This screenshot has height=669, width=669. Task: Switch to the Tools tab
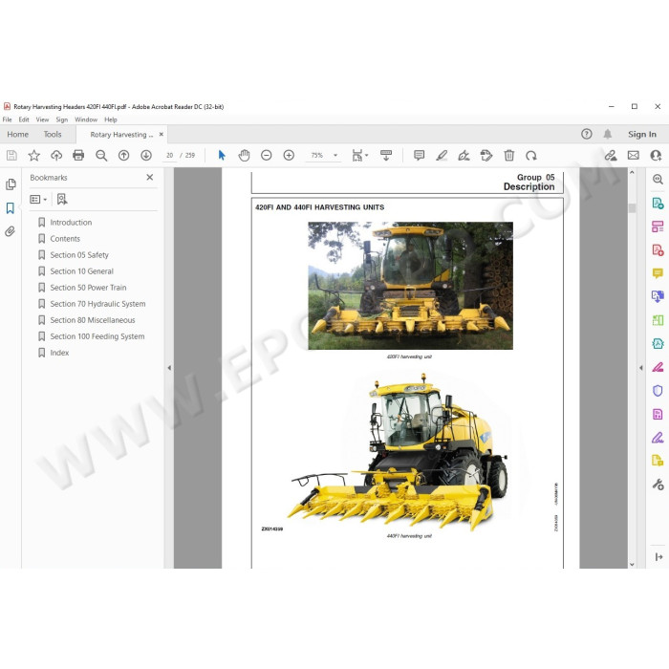(53, 134)
